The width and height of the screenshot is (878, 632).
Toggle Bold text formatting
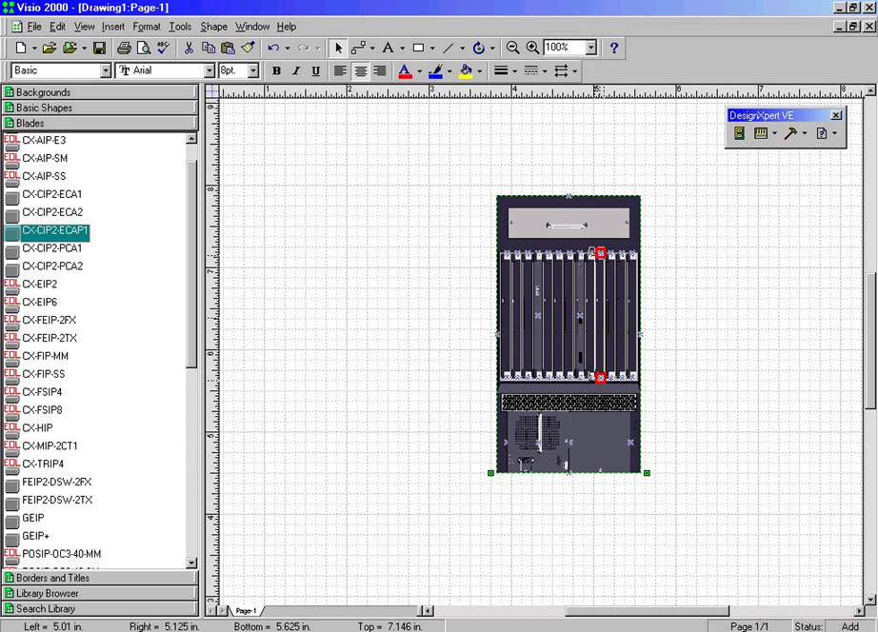[x=276, y=71]
